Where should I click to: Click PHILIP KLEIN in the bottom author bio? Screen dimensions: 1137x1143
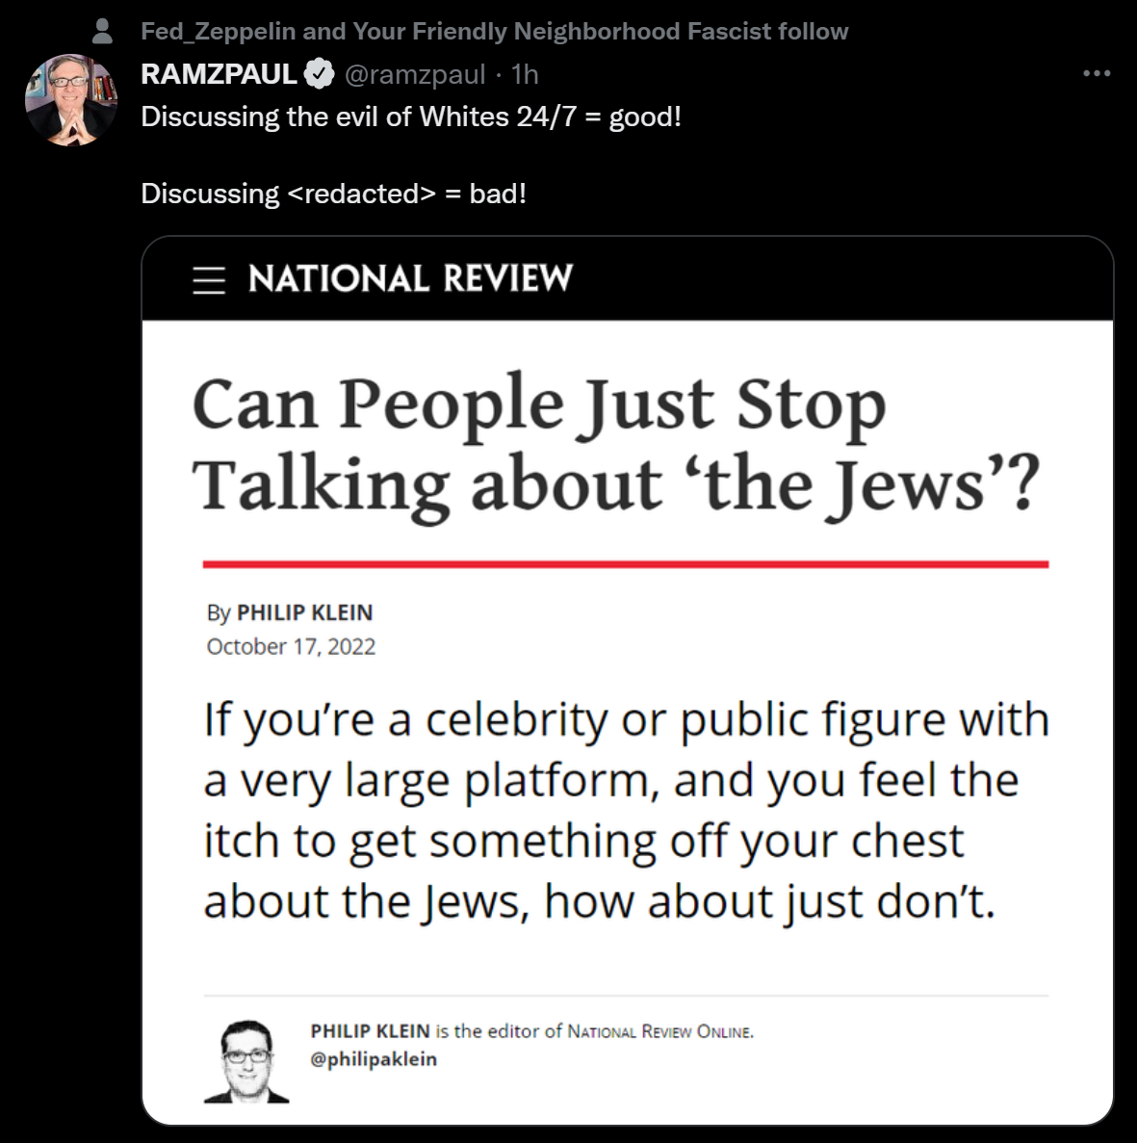coord(370,1031)
